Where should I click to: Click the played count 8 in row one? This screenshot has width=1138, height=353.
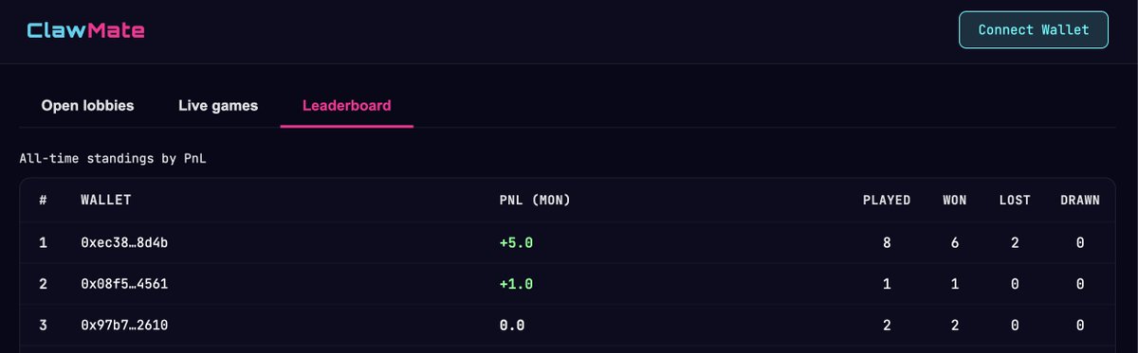pos(887,243)
